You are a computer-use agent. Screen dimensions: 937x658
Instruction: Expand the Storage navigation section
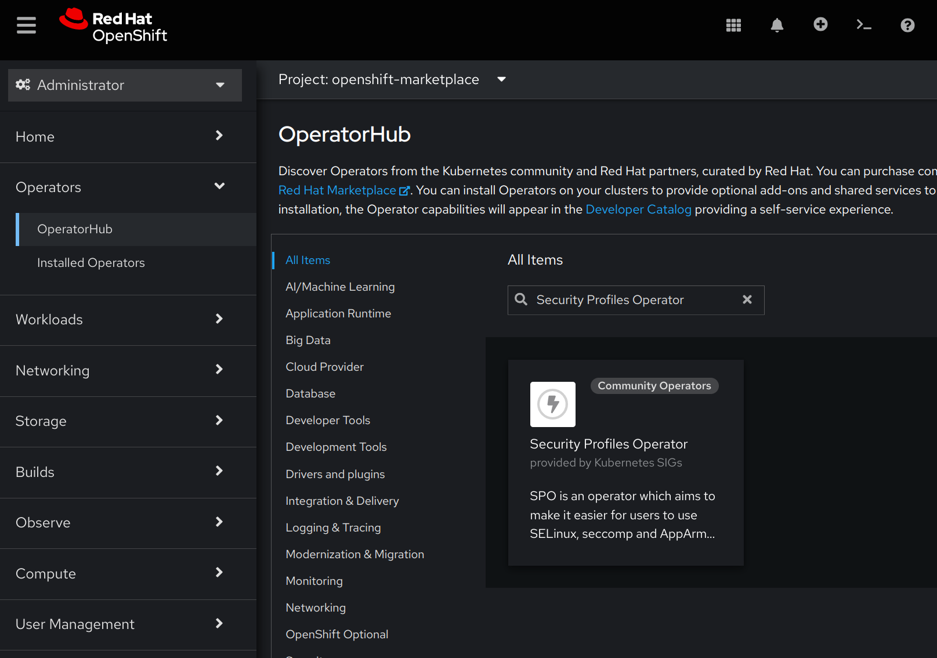pos(128,421)
